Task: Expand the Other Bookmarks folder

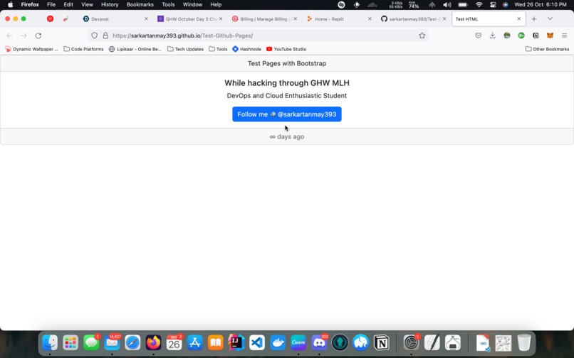Action: coord(547,49)
